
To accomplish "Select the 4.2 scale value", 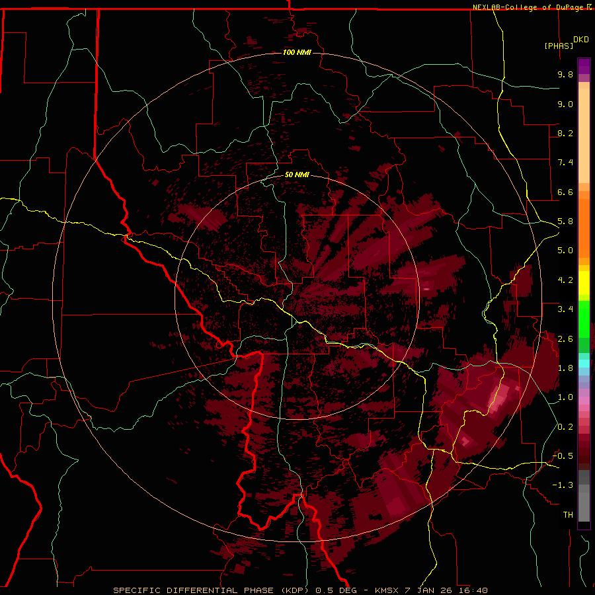I will click(x=565, y=280).
